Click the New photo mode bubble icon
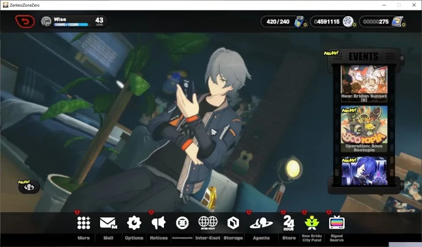Viewport: 422px width, 247px height. pyautogui.click(x=29, y=187)
